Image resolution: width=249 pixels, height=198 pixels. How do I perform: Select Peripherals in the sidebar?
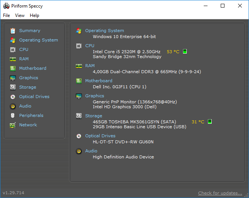tap(31, 115)
